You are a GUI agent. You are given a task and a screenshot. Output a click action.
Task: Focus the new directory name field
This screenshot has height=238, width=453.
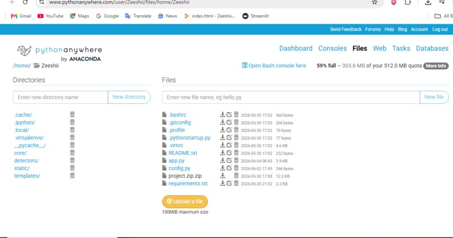(60, 97)
